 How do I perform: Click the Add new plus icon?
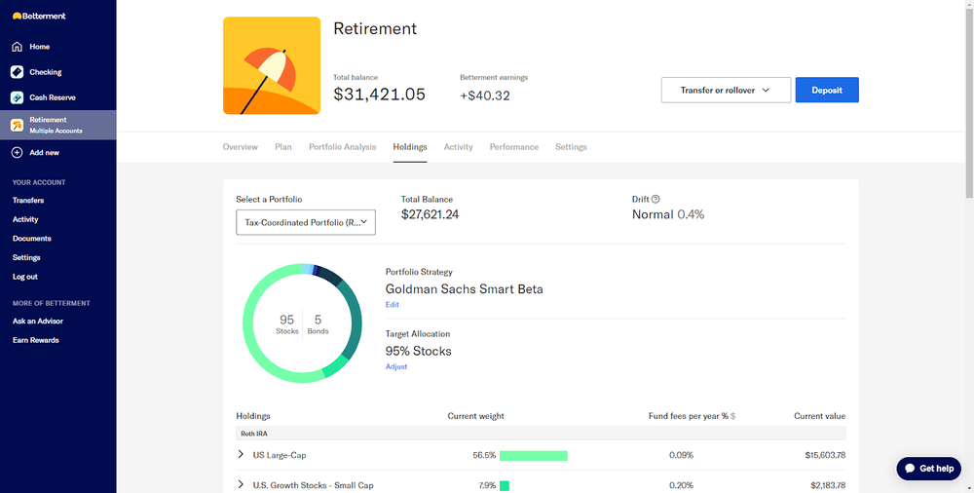click(17, 152)
